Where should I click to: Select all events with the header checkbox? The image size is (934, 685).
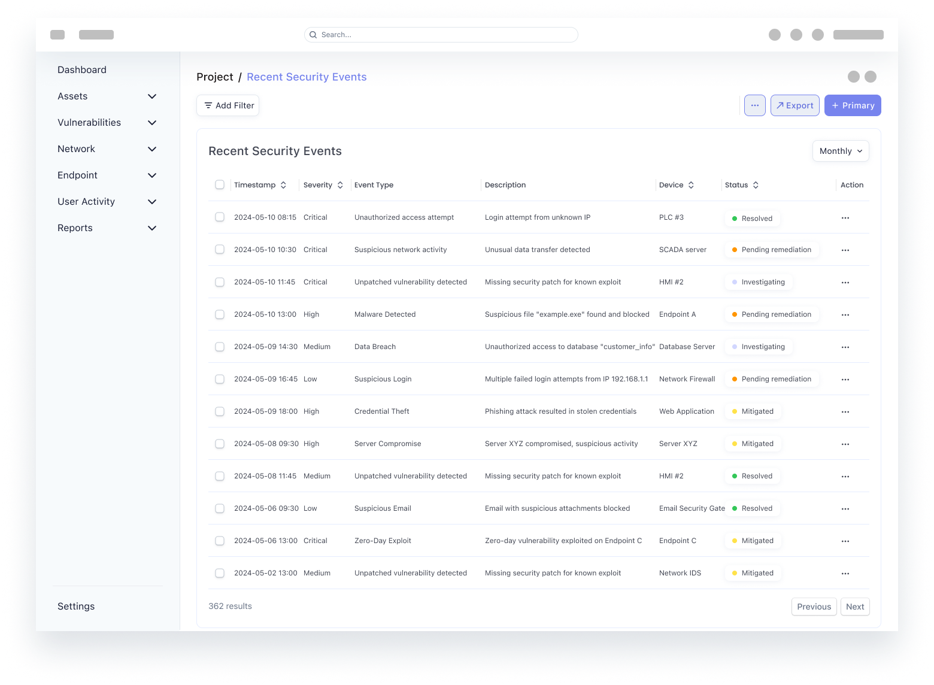220,185
